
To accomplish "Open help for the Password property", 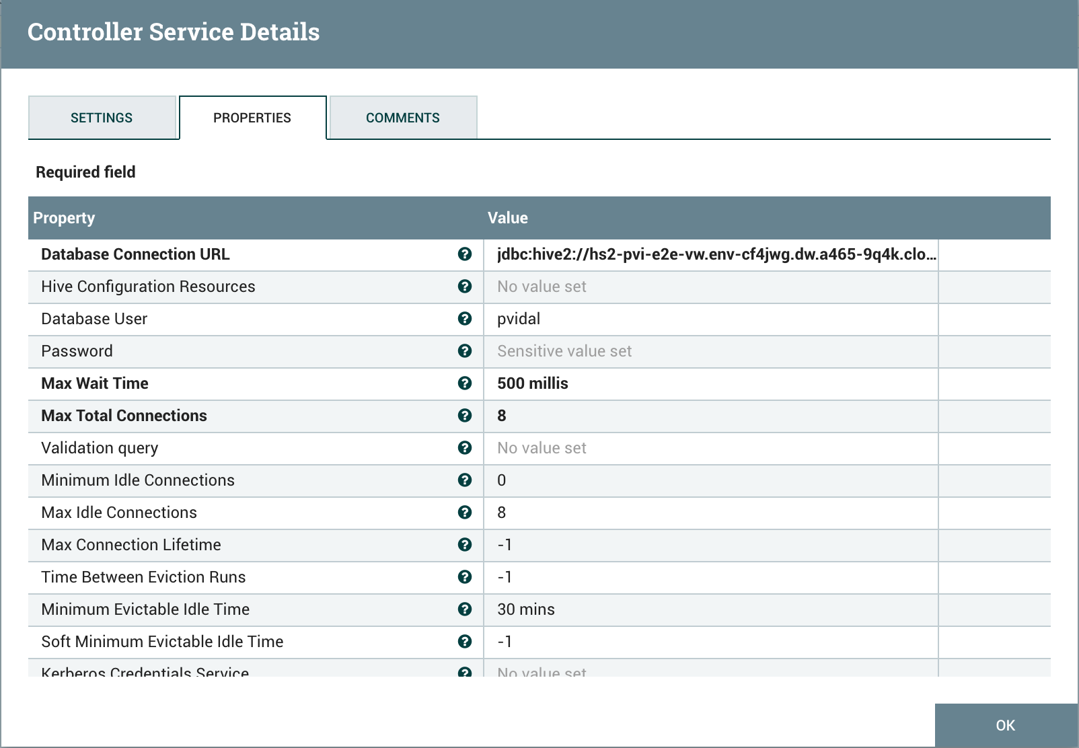I will pos(466,351).
